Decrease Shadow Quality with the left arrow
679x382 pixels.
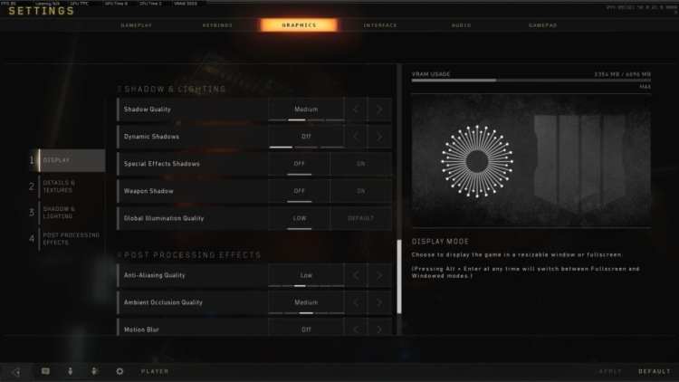tap(356, 110)
